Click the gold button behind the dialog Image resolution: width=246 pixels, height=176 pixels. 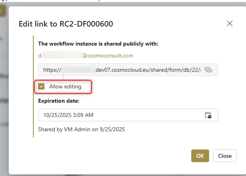pyautogui.click(x=3, y=10)
